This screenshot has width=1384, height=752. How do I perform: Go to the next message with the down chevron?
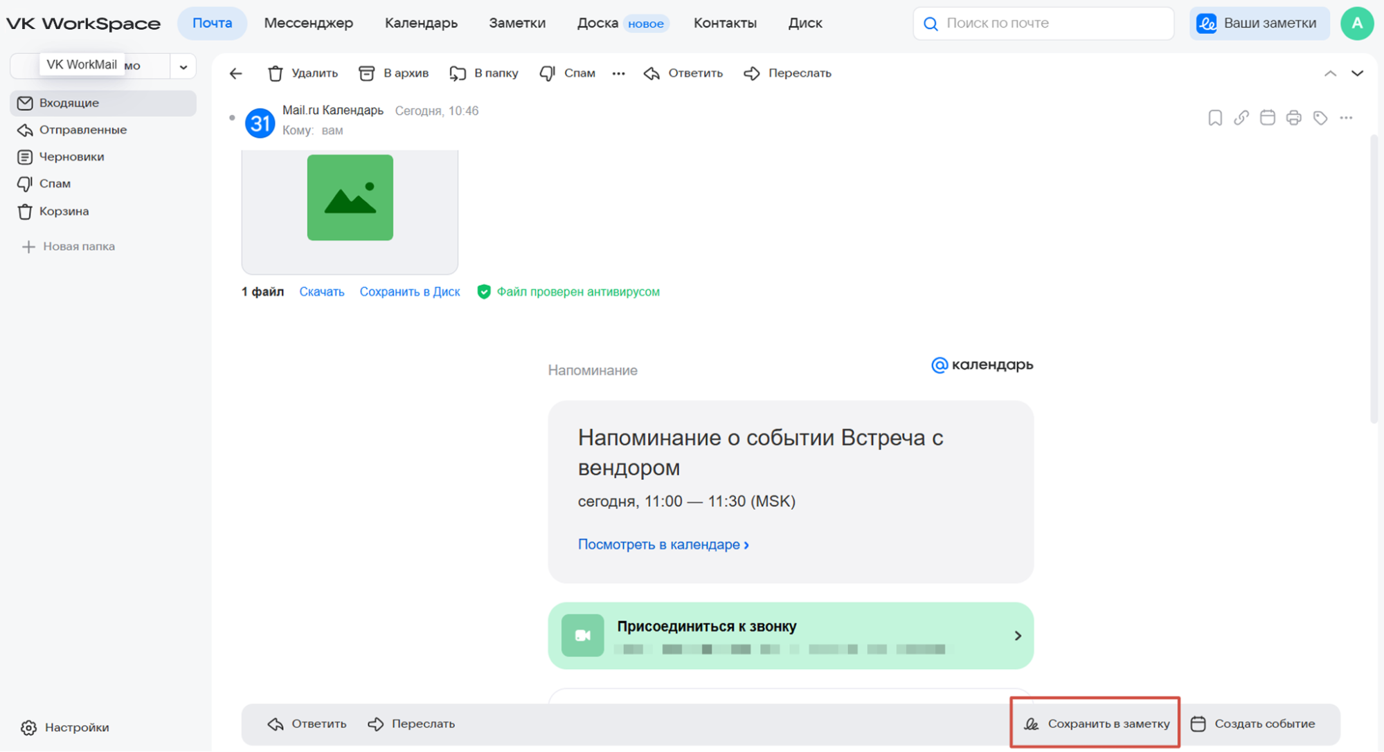1357,73
